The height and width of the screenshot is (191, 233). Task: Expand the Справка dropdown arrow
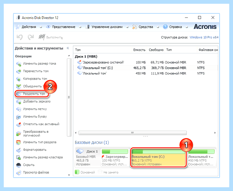point(187,27)
